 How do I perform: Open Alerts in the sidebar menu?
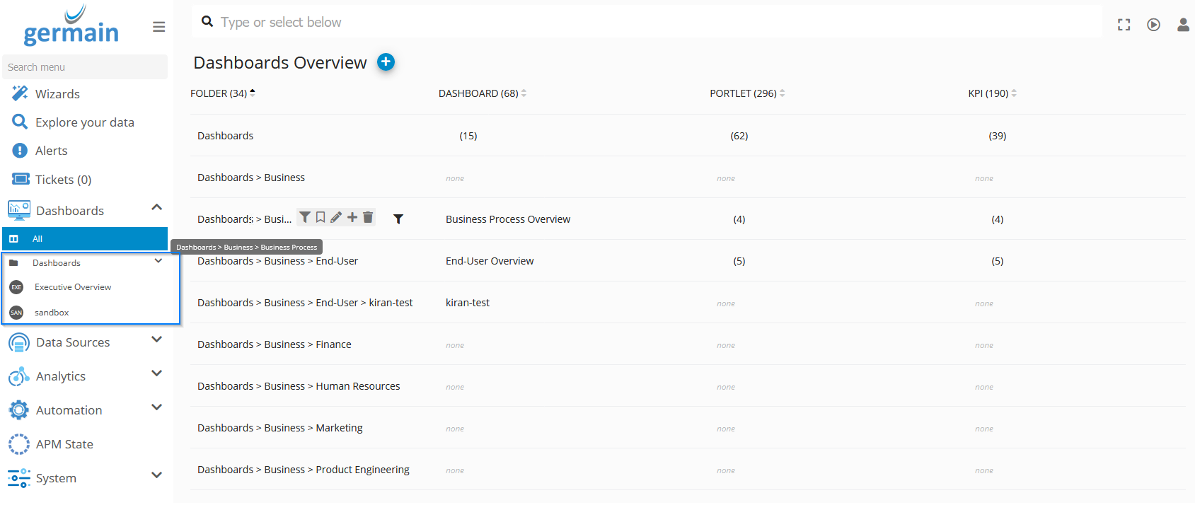click(51, 151)
